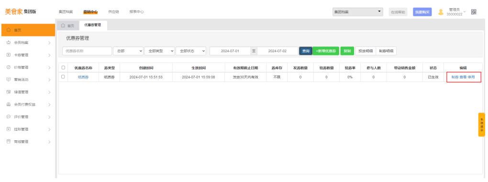Click the 评价管理 sidebar icon
Image resolution: width=488 pixels, height=182 pixels.
click(9, 117)
